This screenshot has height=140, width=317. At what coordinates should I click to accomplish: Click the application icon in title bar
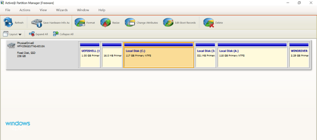[2, 3]
